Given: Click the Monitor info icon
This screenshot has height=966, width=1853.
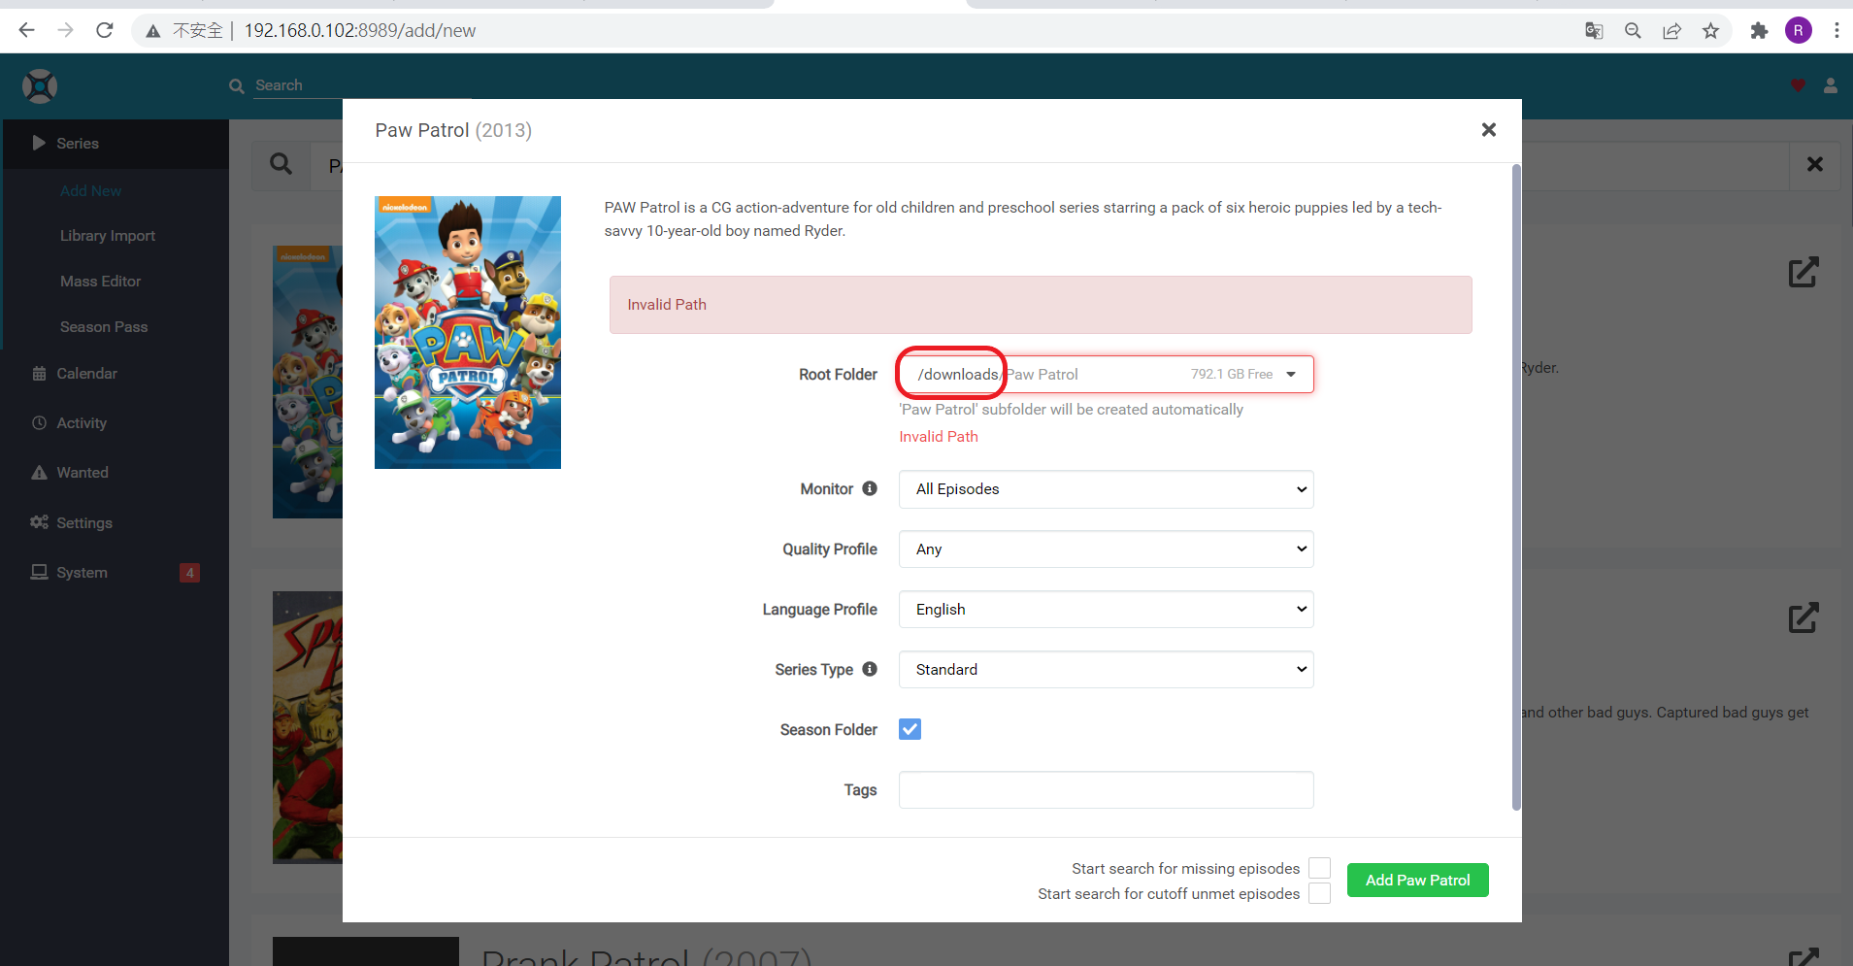Looking at the screenshot, I should click(870, 488).
